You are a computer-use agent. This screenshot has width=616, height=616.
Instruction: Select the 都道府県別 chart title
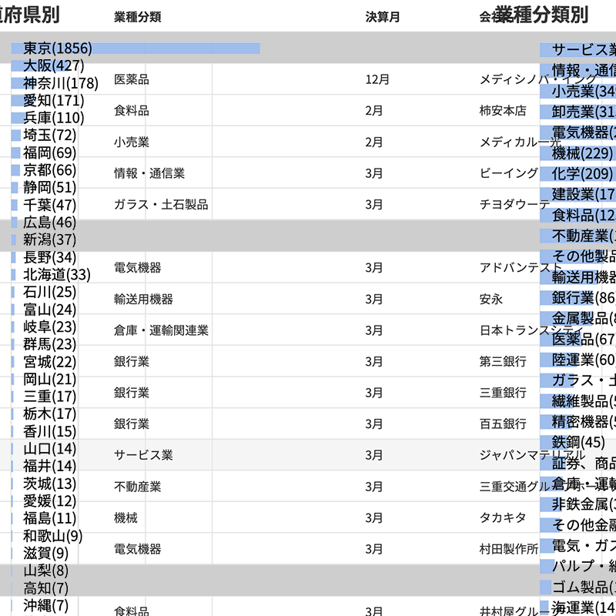tap(31, 12)
